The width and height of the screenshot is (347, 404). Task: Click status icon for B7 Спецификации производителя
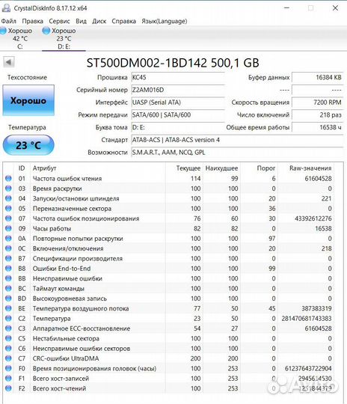(8, 258)
